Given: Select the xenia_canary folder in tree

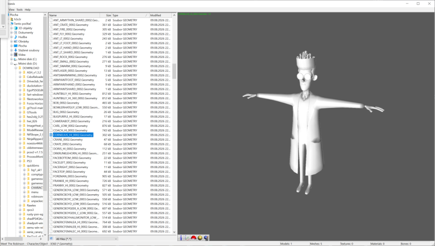Looking at the screenshot, I should [35, 232].
